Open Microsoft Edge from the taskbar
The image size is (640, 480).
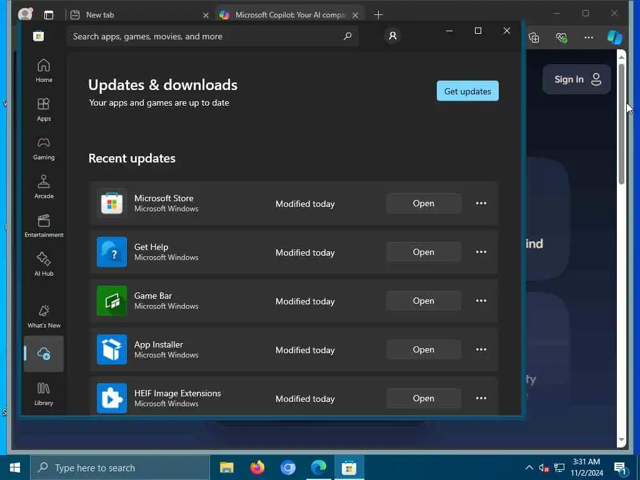tap(318, 467)
